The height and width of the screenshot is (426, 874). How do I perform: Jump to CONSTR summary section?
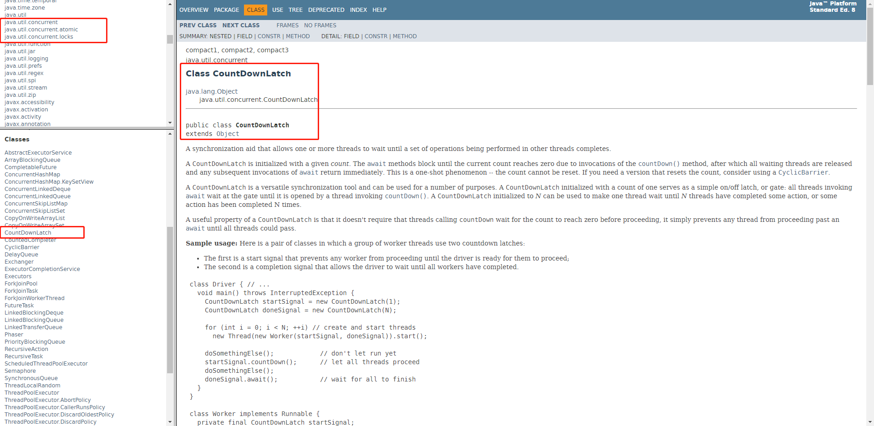point(269,36)
